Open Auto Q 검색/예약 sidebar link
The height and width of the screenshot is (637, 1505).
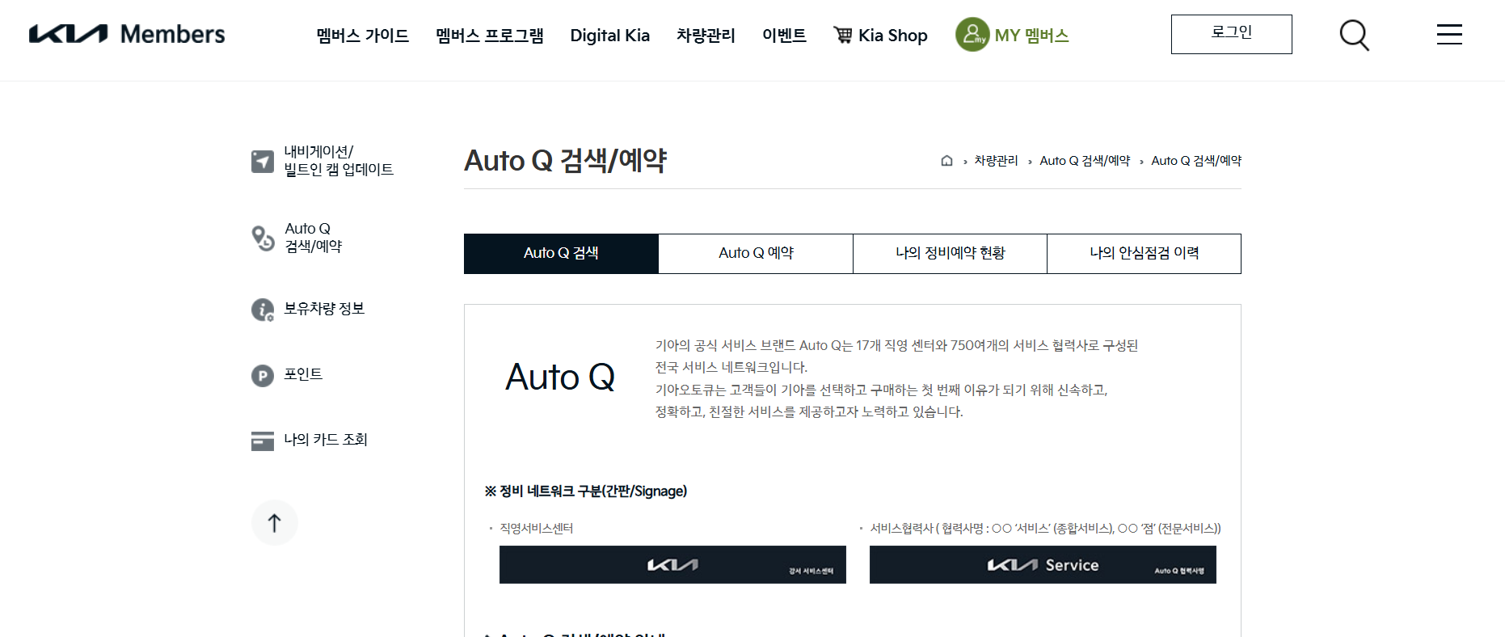[x=314, y=238]
